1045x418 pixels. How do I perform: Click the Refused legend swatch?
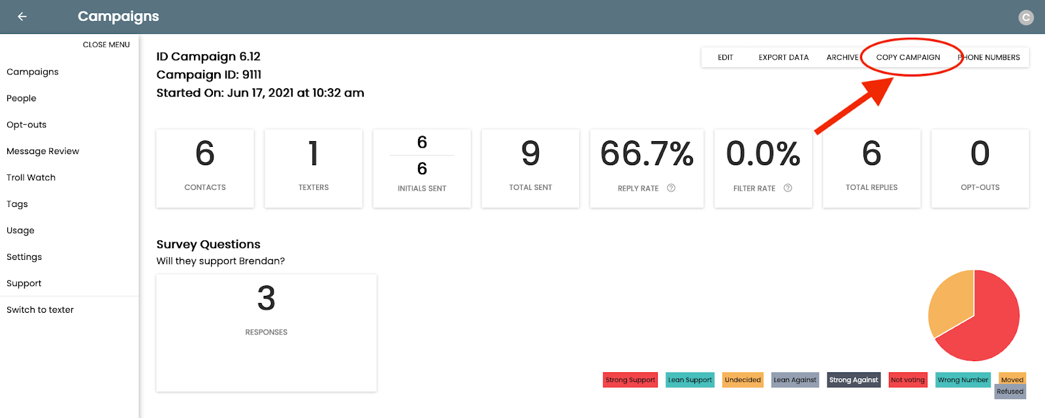click(1010, 392)
